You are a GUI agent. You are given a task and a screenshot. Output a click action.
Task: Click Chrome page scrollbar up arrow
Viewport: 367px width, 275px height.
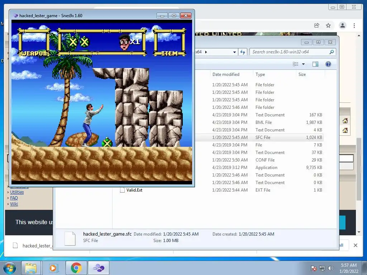pyautogui.click(x=359, y=35)
